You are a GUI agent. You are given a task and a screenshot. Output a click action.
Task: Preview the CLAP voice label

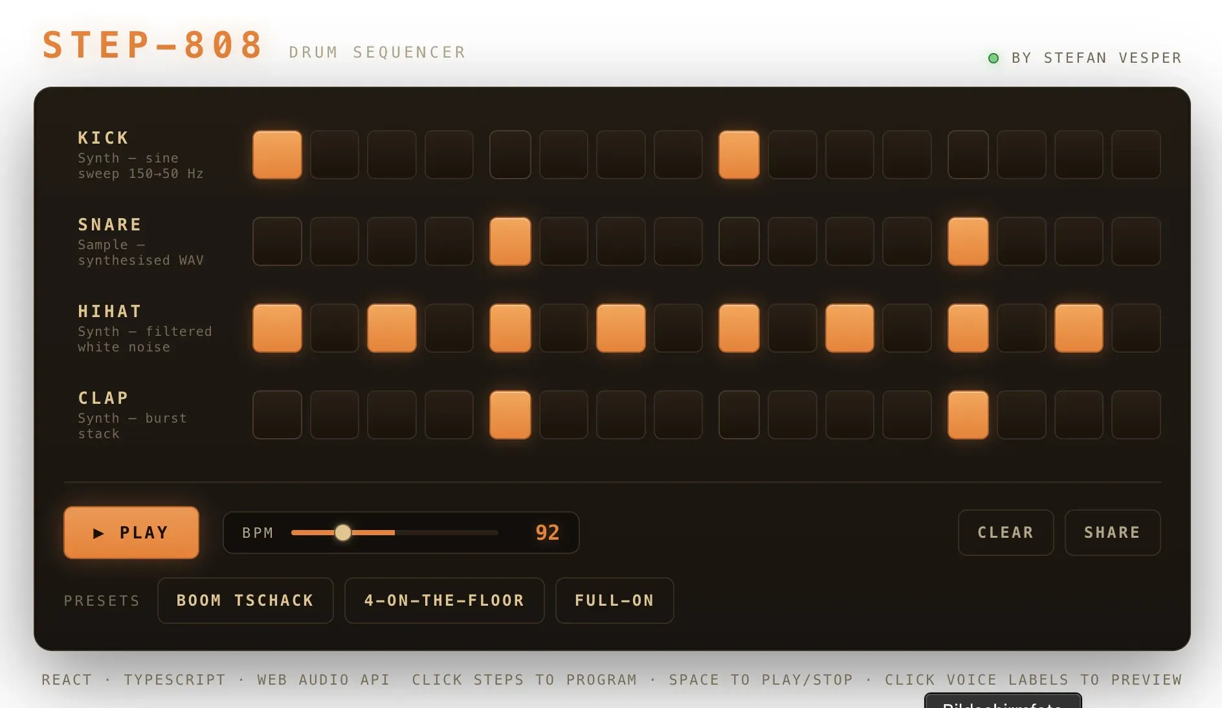click(104, 398)
